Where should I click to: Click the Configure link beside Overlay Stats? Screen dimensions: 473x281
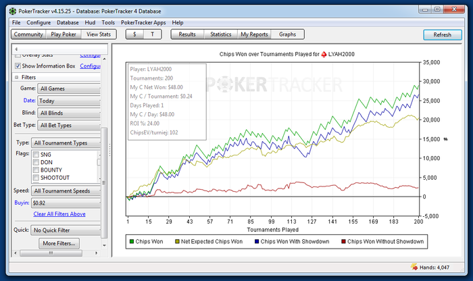click(x=90, y=55)
